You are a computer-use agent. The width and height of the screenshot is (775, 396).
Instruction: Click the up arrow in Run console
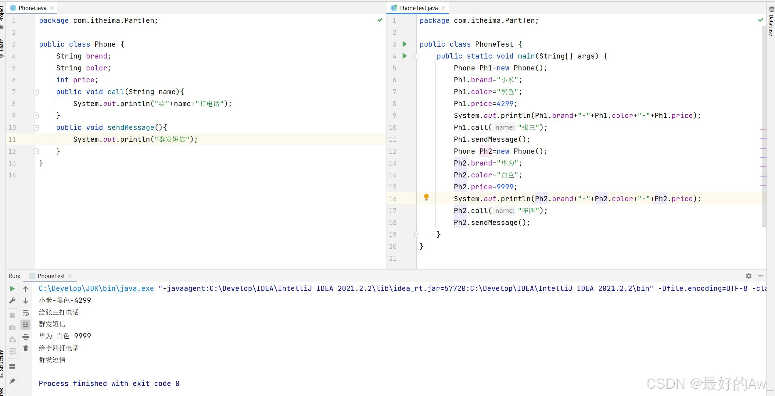26,289
